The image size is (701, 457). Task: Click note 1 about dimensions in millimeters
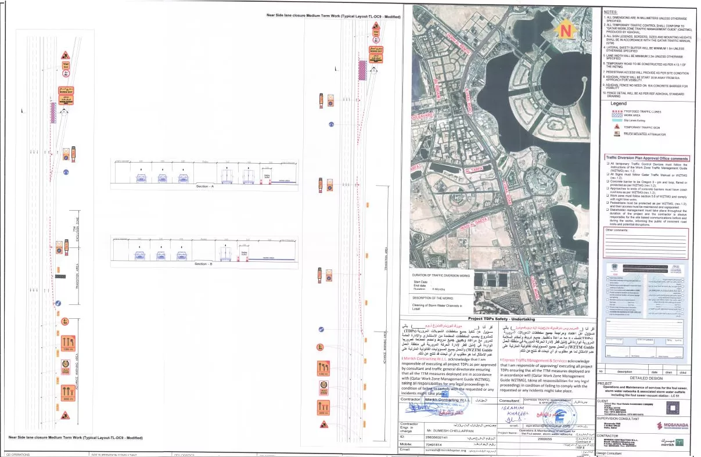point(645,20)
